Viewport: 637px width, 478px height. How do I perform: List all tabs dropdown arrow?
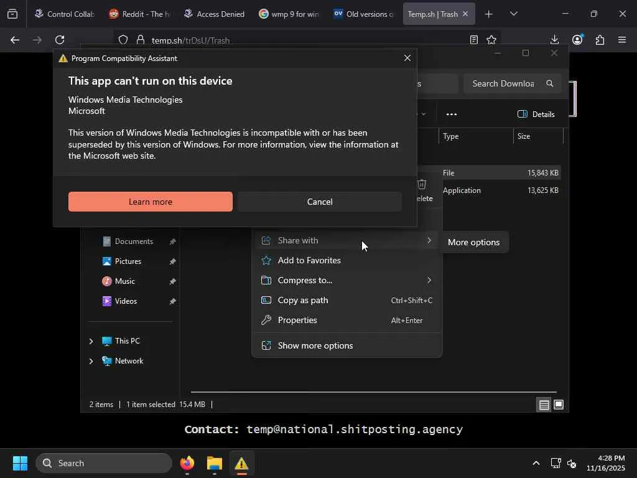point(513,14)
